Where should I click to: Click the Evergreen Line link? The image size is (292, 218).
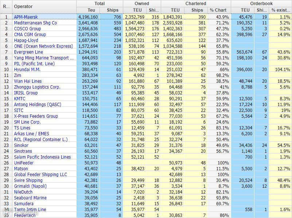pyautogui.click(x=28, y=52)
